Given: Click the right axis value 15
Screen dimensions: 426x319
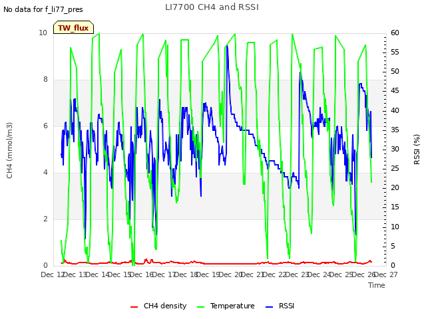Looking at the screenshot, I should pyautogui.click(x=395, y=207).
